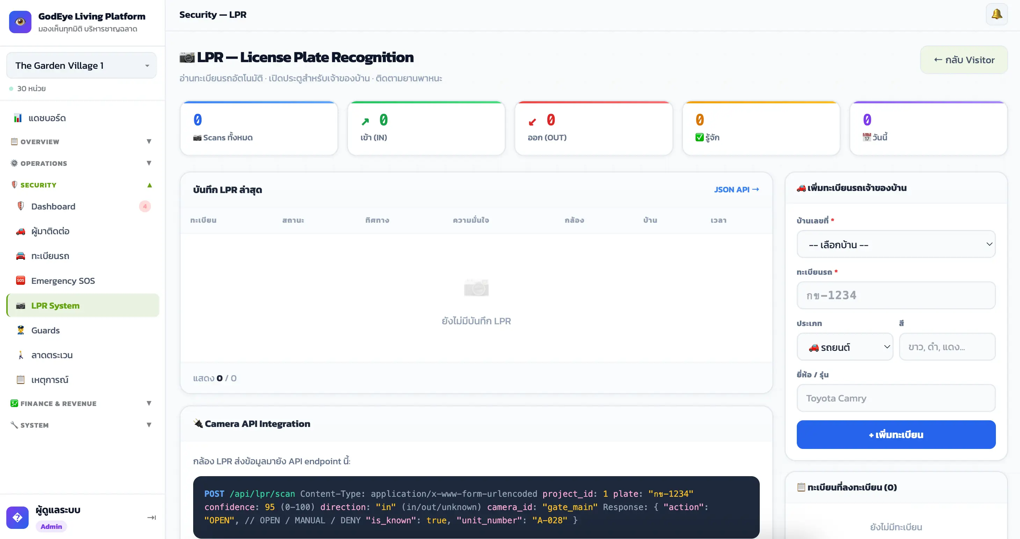
Task: Open the ทะเบียนรถ car icon item
Action: point(21,256)
